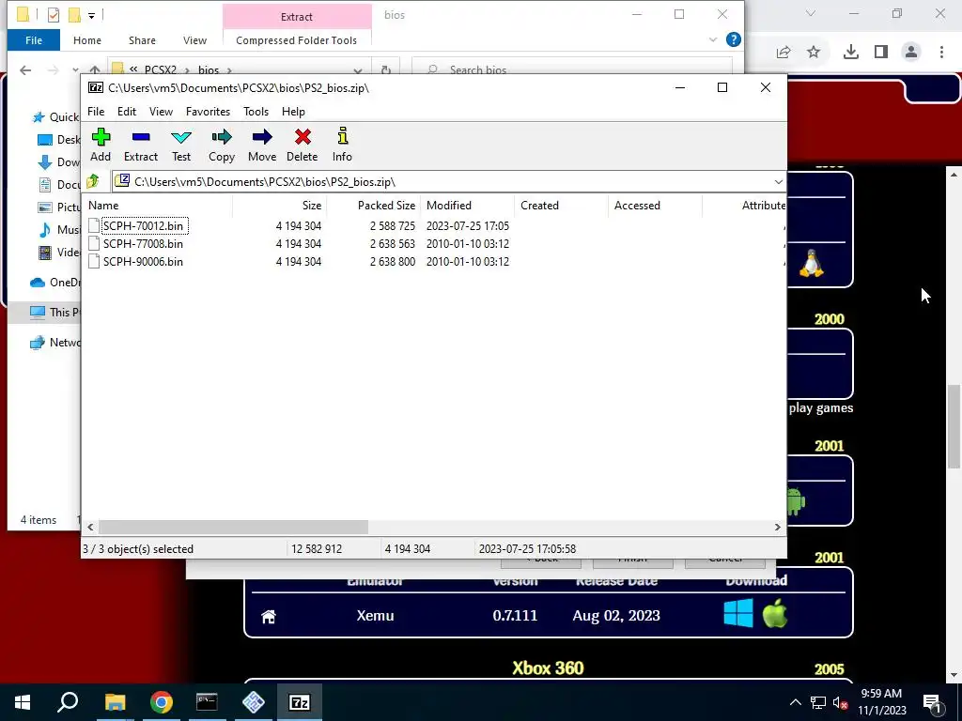Click the Explorer Up arrow button
Viewport: 962px width, 721px height.
pos(95,69)
